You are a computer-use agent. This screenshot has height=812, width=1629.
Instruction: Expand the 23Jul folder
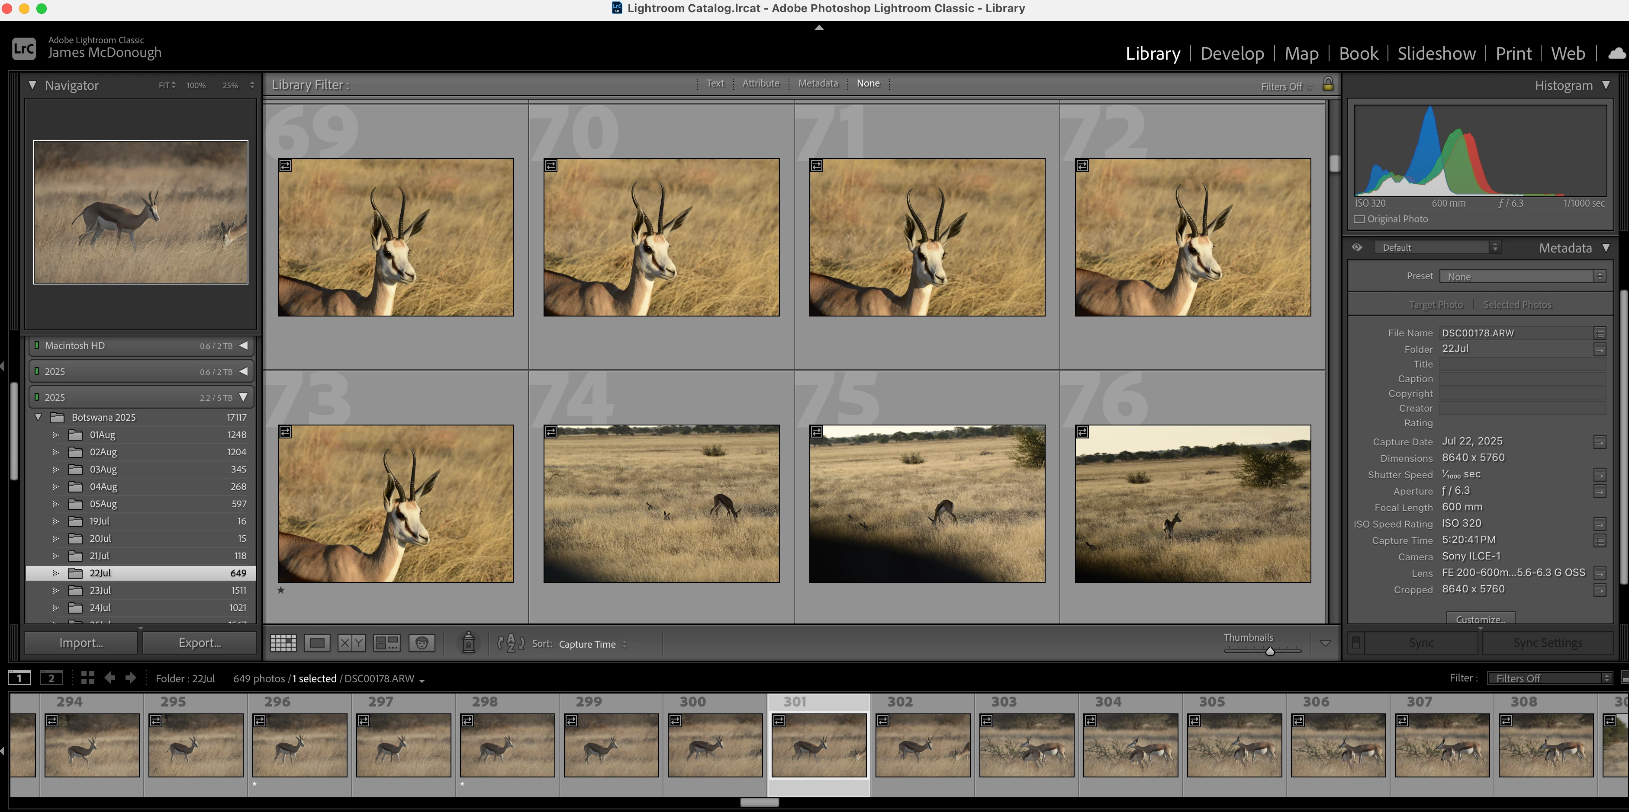(56, 590)
